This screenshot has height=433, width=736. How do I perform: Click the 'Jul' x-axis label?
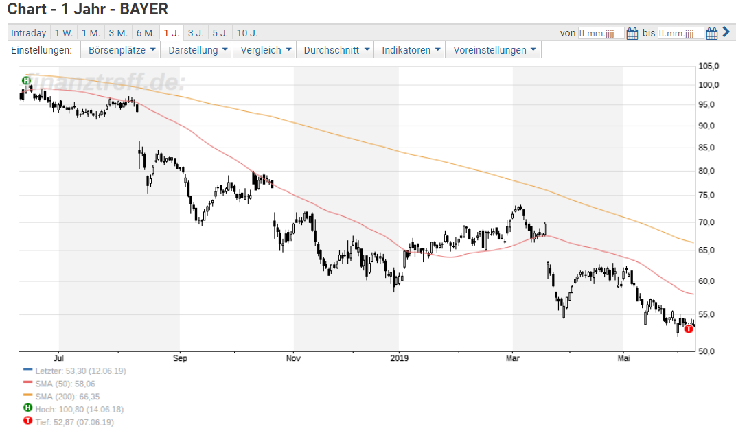point(58,358)
